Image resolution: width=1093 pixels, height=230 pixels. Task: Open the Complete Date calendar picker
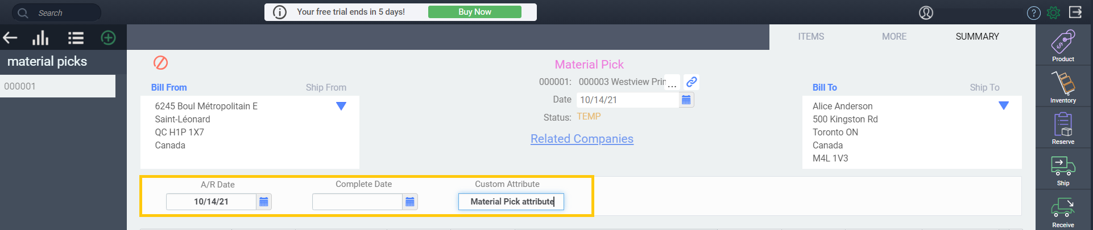(x=410, y=202)
